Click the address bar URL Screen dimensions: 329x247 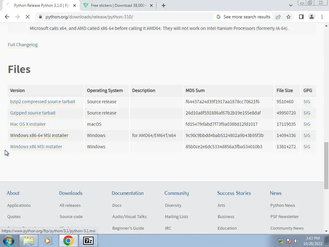89,17
